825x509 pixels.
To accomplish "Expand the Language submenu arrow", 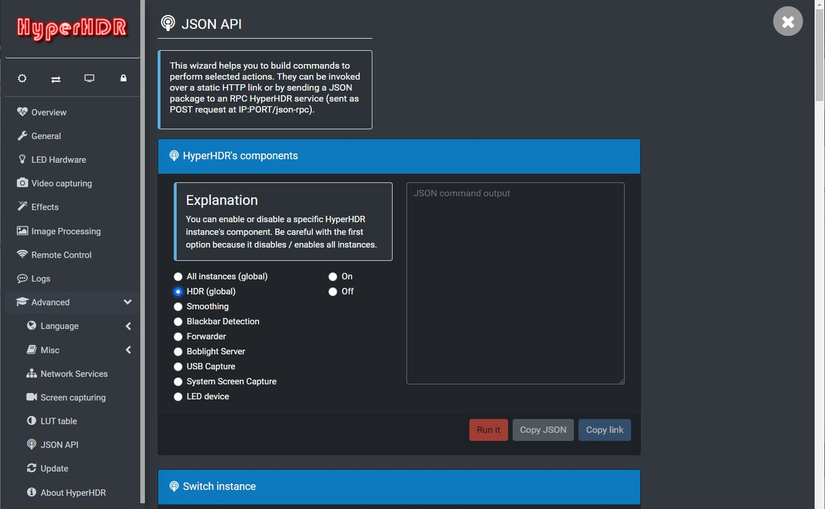I will tap(128, 326).
